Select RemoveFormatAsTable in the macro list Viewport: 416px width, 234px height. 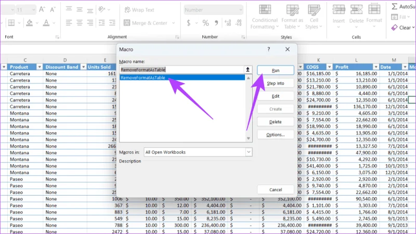pyautogui.click(x=182, y=77)
